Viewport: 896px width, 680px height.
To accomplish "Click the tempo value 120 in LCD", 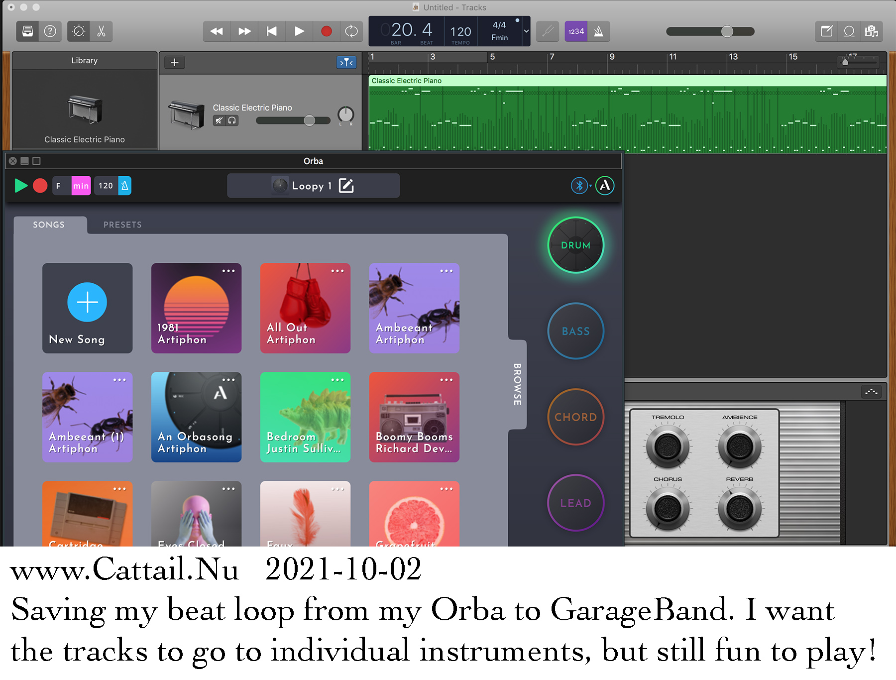I will click(x=460, y=32).
